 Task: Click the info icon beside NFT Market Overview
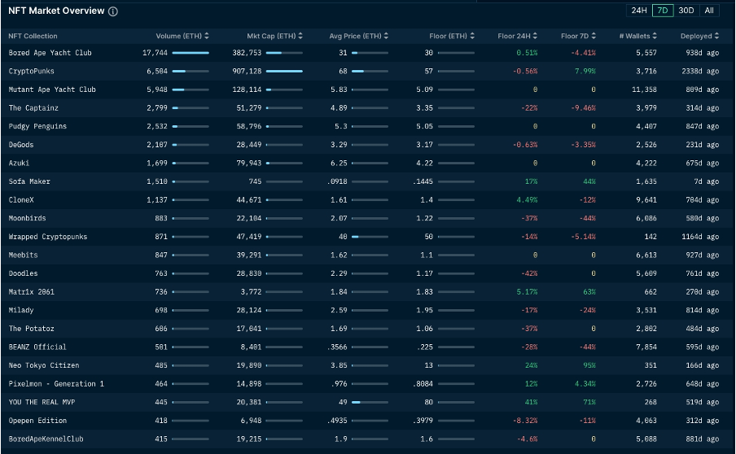[113, 11]
